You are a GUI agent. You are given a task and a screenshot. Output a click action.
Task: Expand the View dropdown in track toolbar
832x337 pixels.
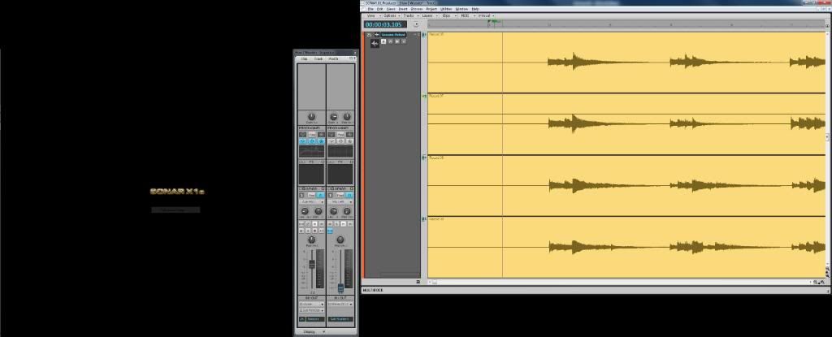pyautogui.click(x=372, y=15)
